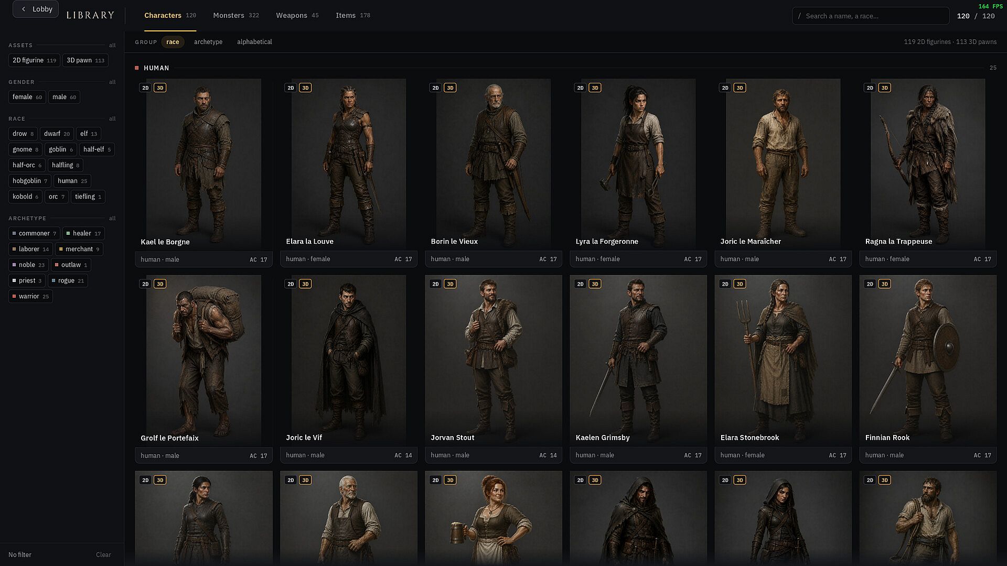
Task: Click the 2D badge on Jorvan Stout card
Action: point(435,284)
